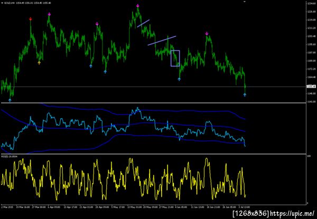Click the '2 Mar 2015' date label

coord(6,207)
